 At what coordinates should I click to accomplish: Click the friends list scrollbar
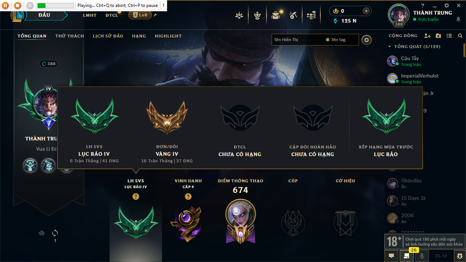point(464,50)
